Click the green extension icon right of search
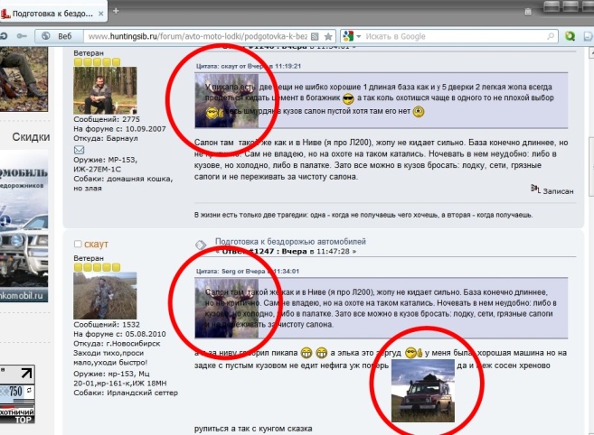 [x=570, y=36]
